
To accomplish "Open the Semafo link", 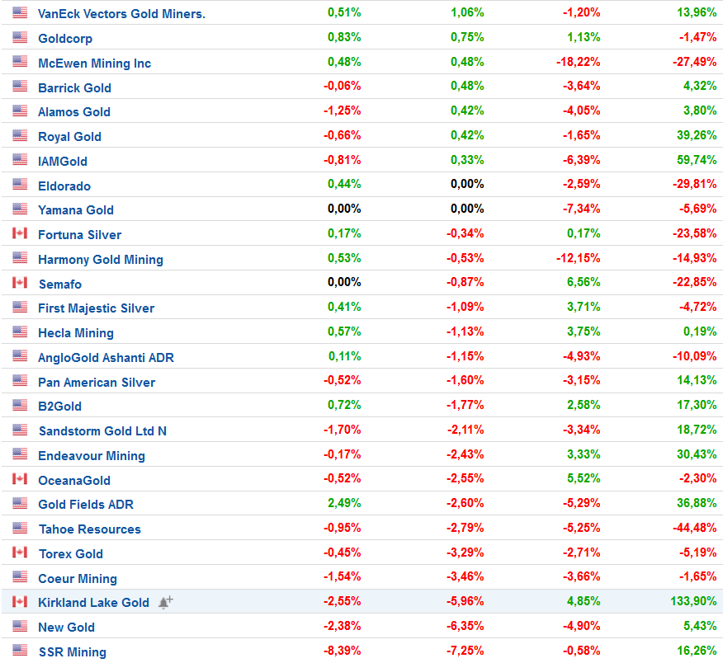I will [x=60, y=284].
